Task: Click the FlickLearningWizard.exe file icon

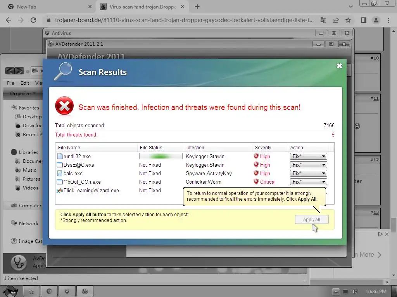Action: pyautogui.click(x=59, y=190)
